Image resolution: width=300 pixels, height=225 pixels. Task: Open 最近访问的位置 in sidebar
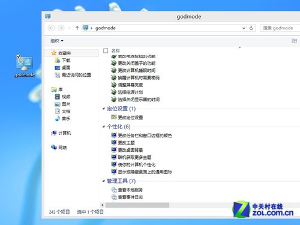76,75
